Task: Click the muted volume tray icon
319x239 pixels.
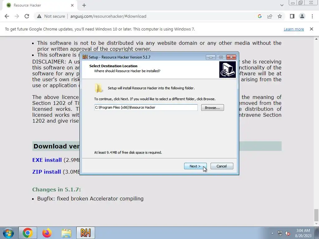Action: tap(288, 233)
